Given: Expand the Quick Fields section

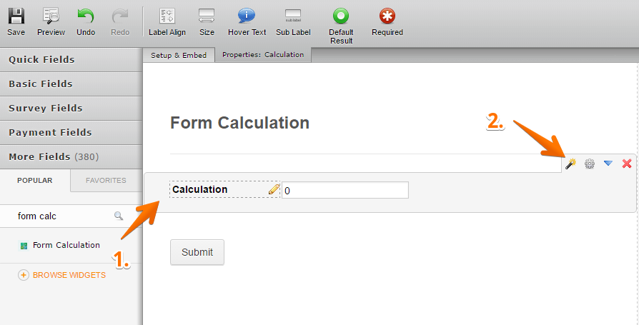Looking at the screenshot, I should pos(71,60).
